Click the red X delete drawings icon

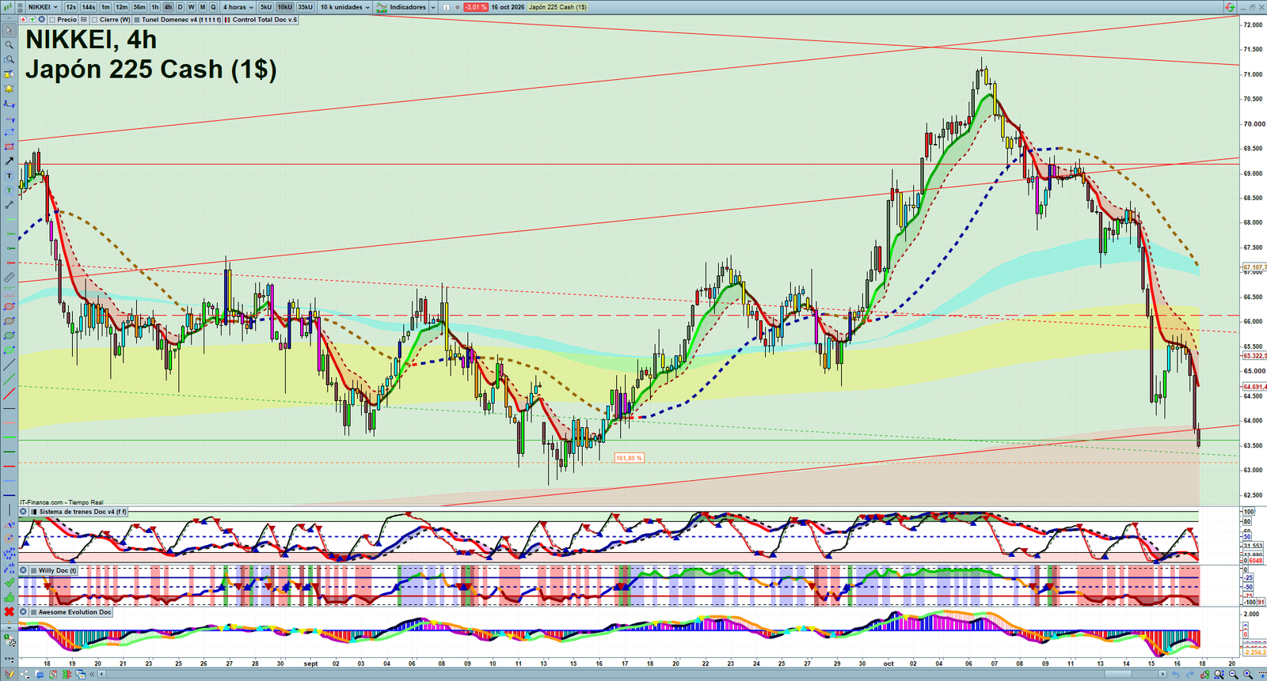click(x=9, y=611)
